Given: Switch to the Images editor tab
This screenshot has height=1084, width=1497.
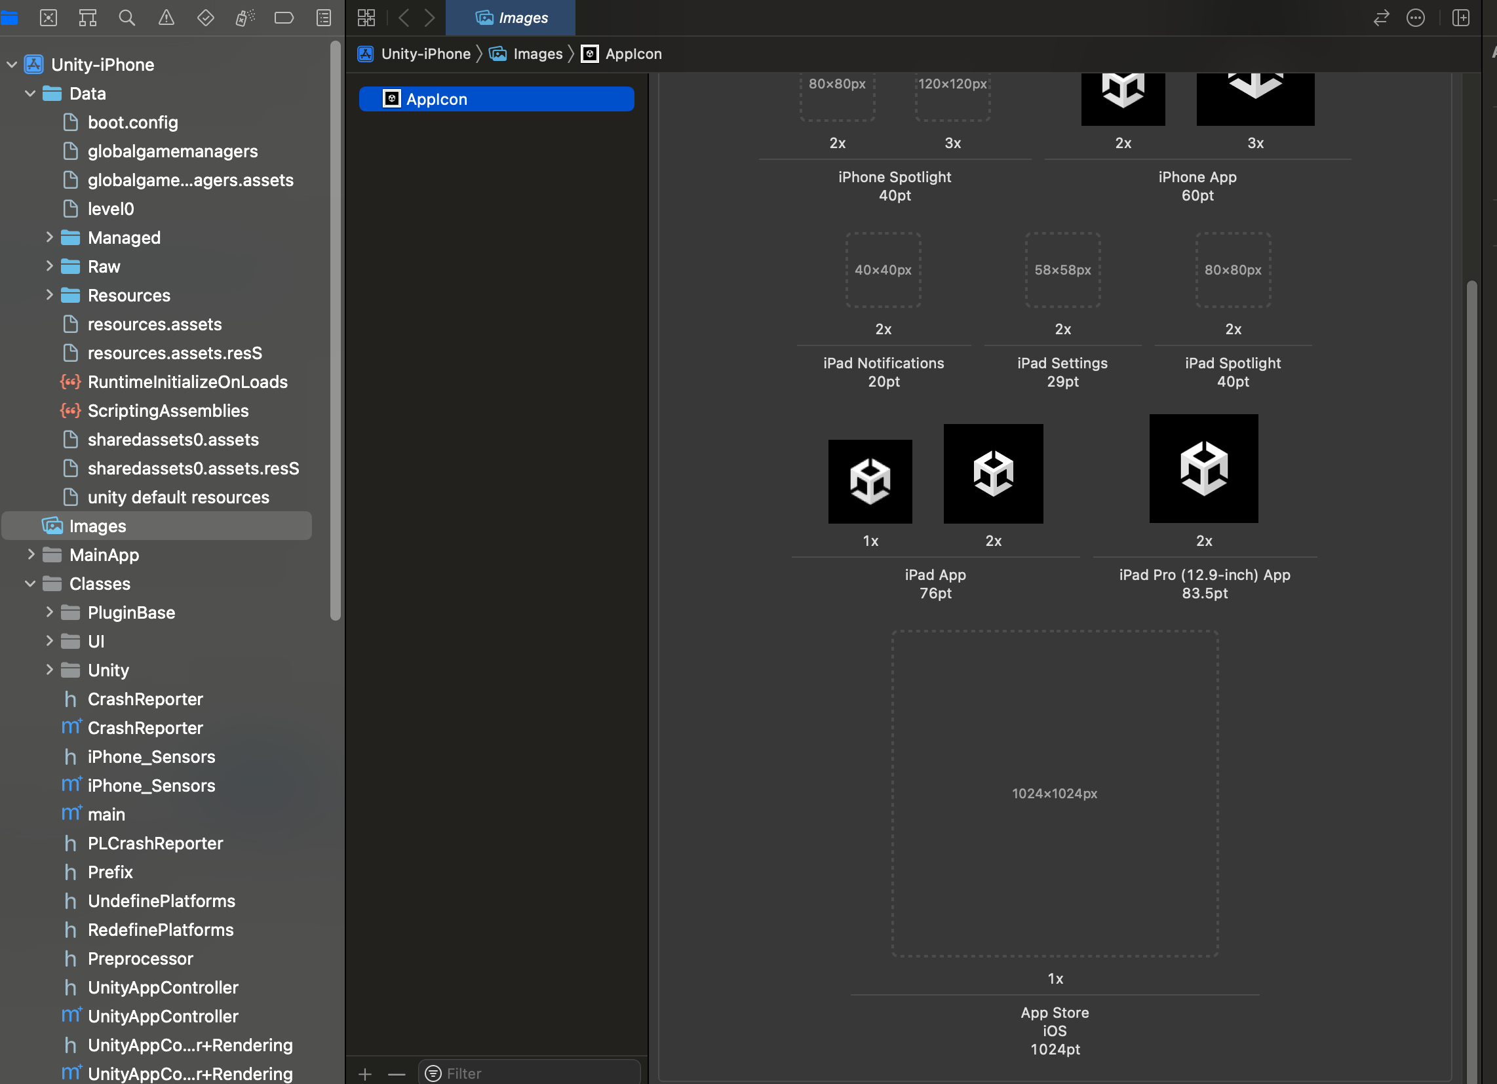Looking at the screenshot, I should point(511,18).
